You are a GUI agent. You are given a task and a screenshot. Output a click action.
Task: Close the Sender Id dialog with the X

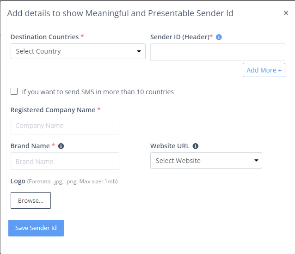point(286,13)
